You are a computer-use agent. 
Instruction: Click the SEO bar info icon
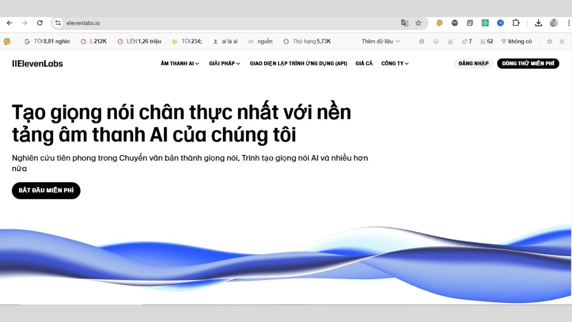pos(421,42)
